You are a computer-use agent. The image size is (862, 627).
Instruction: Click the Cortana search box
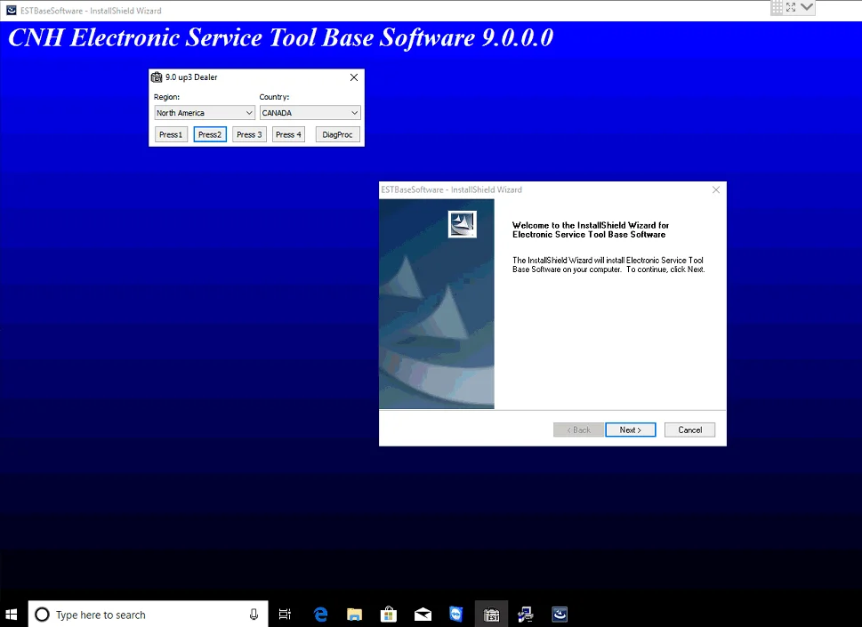[x=148, y=614]
